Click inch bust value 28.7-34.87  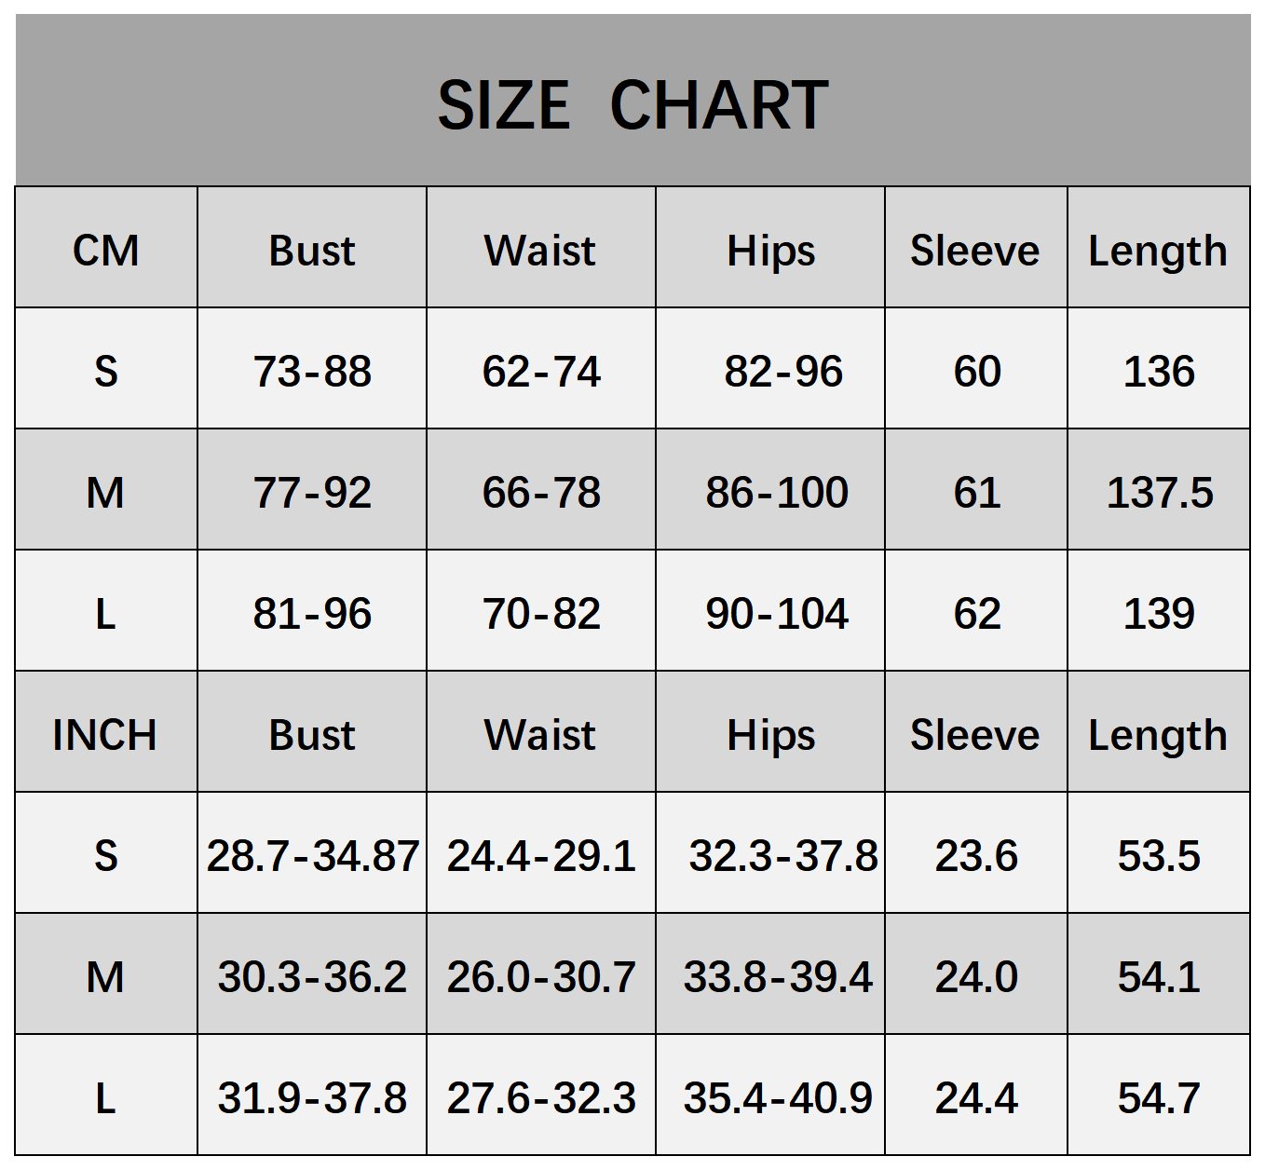pos(313,856)
